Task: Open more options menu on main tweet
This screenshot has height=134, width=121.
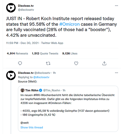Action: (116, 6)
